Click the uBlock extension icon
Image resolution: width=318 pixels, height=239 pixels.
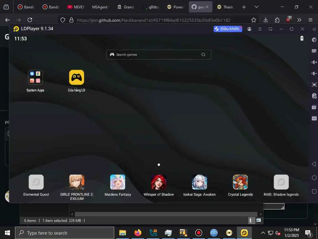point(288,20)
